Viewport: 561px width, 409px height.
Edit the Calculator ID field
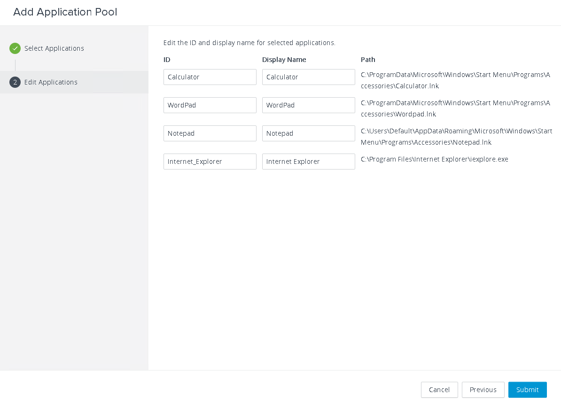[210, 77]
